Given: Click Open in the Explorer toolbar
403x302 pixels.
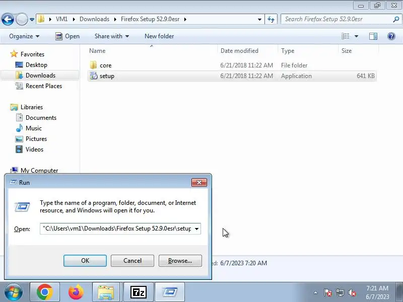Looking at the screenshot, I should tap(68, 36).
